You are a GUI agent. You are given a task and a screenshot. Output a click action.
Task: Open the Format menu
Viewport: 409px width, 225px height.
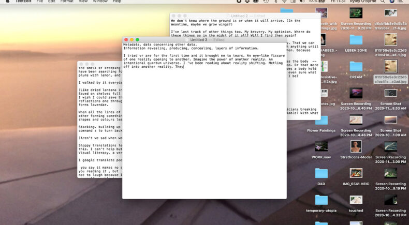coord(67,2)
